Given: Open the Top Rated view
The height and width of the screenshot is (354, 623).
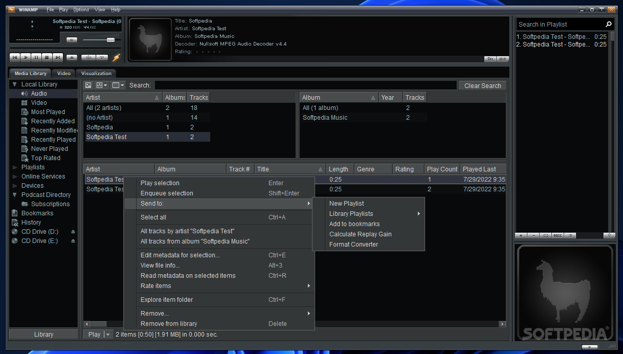Looking at the screenshot, I should (x=46, y=158).
